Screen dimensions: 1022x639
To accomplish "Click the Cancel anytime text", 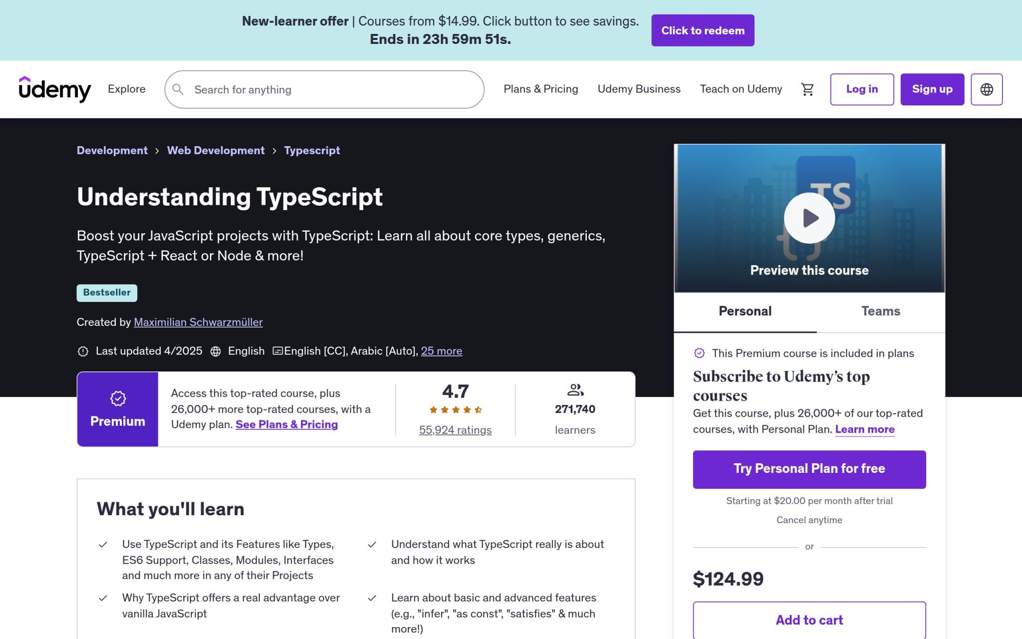I will pyautogui.click(x=809, y=520).
